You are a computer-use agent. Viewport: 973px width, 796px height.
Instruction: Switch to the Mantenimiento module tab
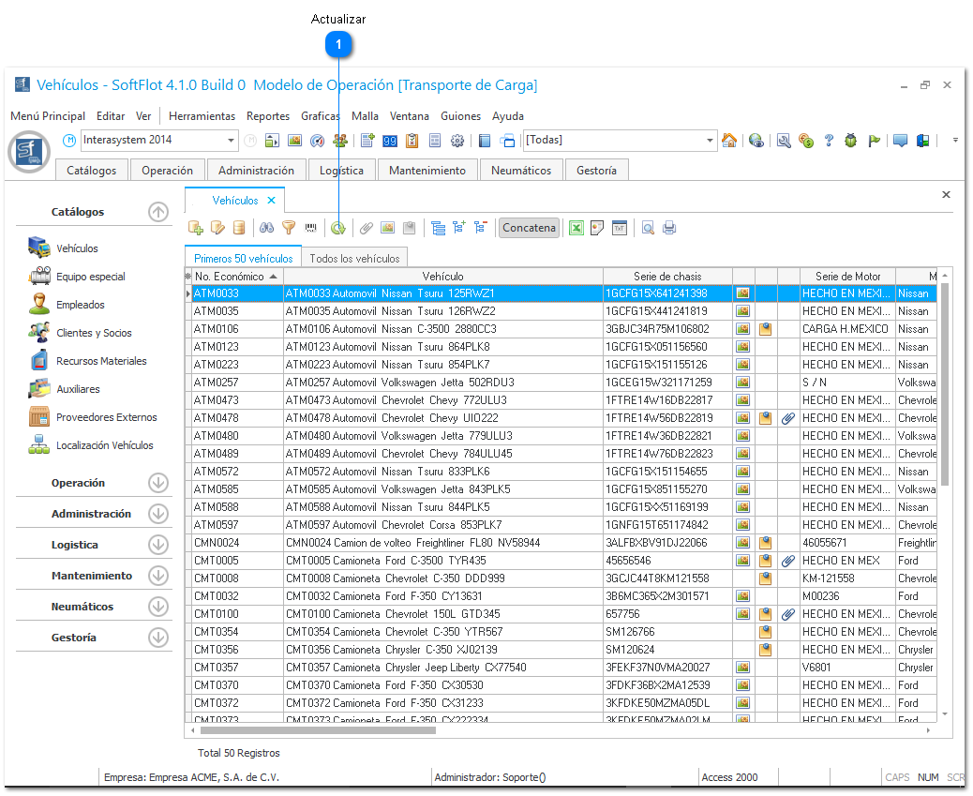(427, 171)
